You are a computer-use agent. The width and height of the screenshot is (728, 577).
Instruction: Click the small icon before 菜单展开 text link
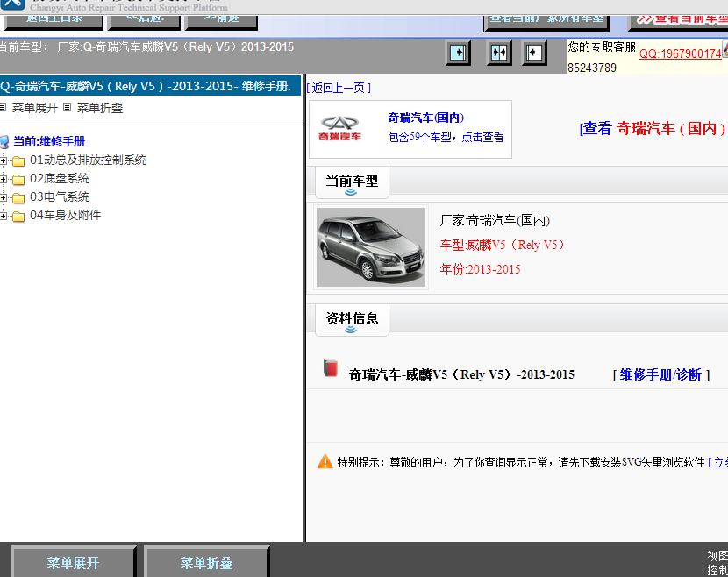pyautogui.click(x=4, y=108)
